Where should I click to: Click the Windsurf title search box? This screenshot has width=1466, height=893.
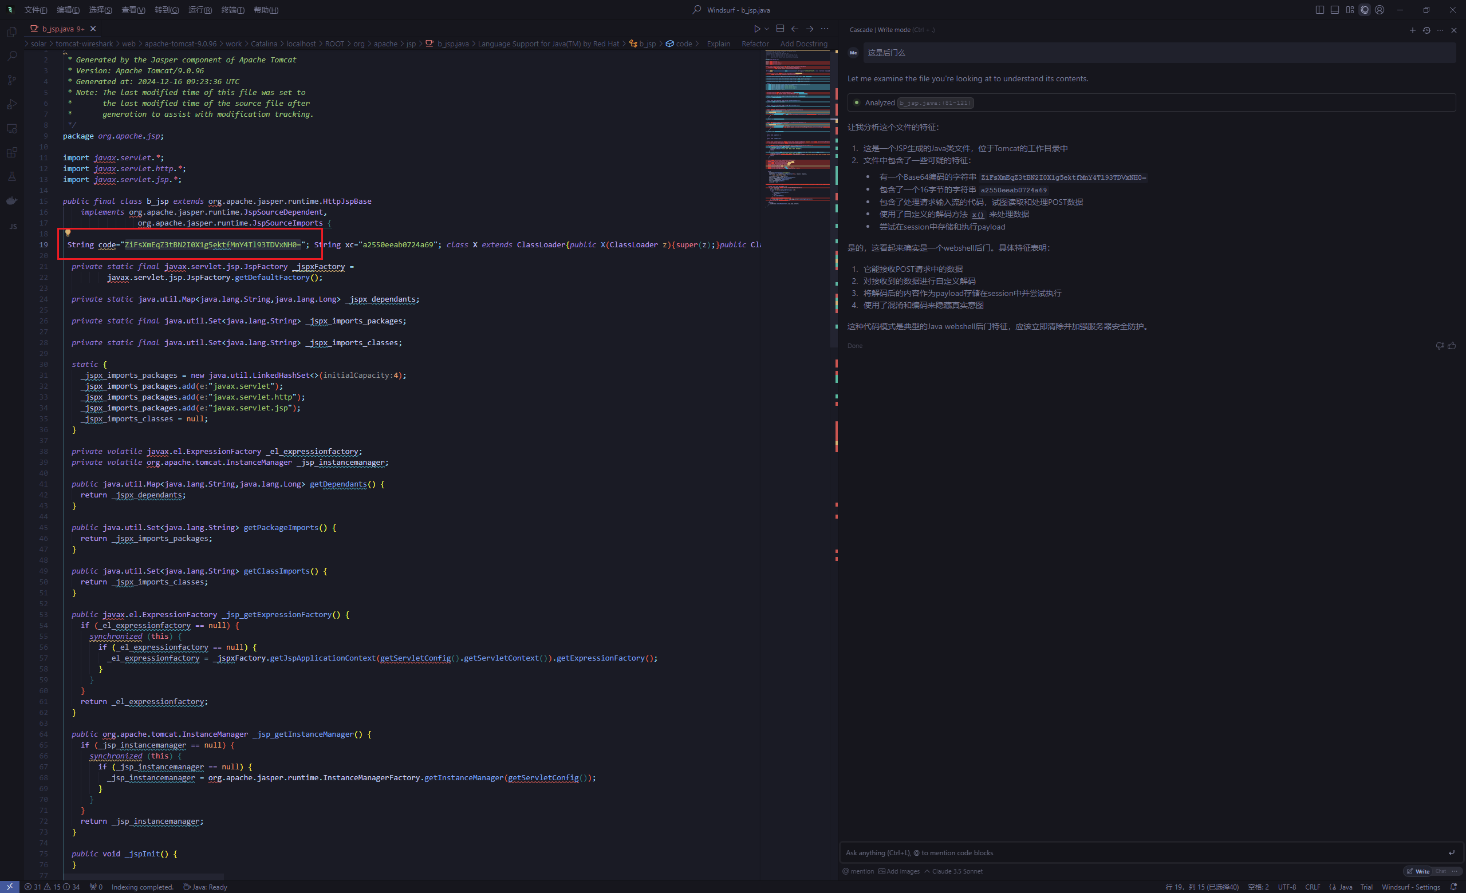coord(732,10)
